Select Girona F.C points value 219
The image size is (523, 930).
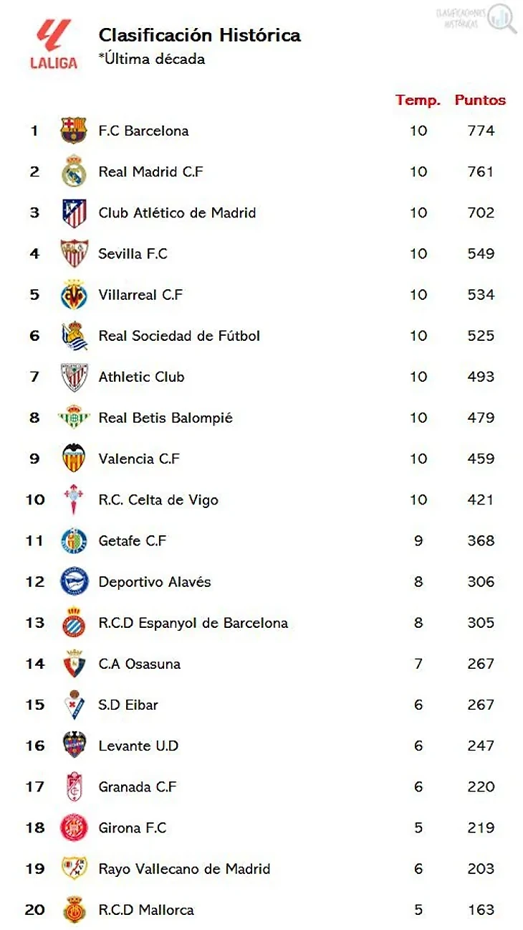[x=481, y=828]
